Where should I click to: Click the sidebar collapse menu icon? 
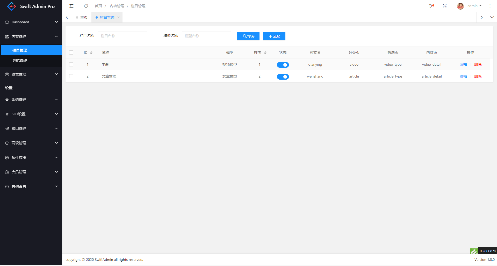point(71,6)
